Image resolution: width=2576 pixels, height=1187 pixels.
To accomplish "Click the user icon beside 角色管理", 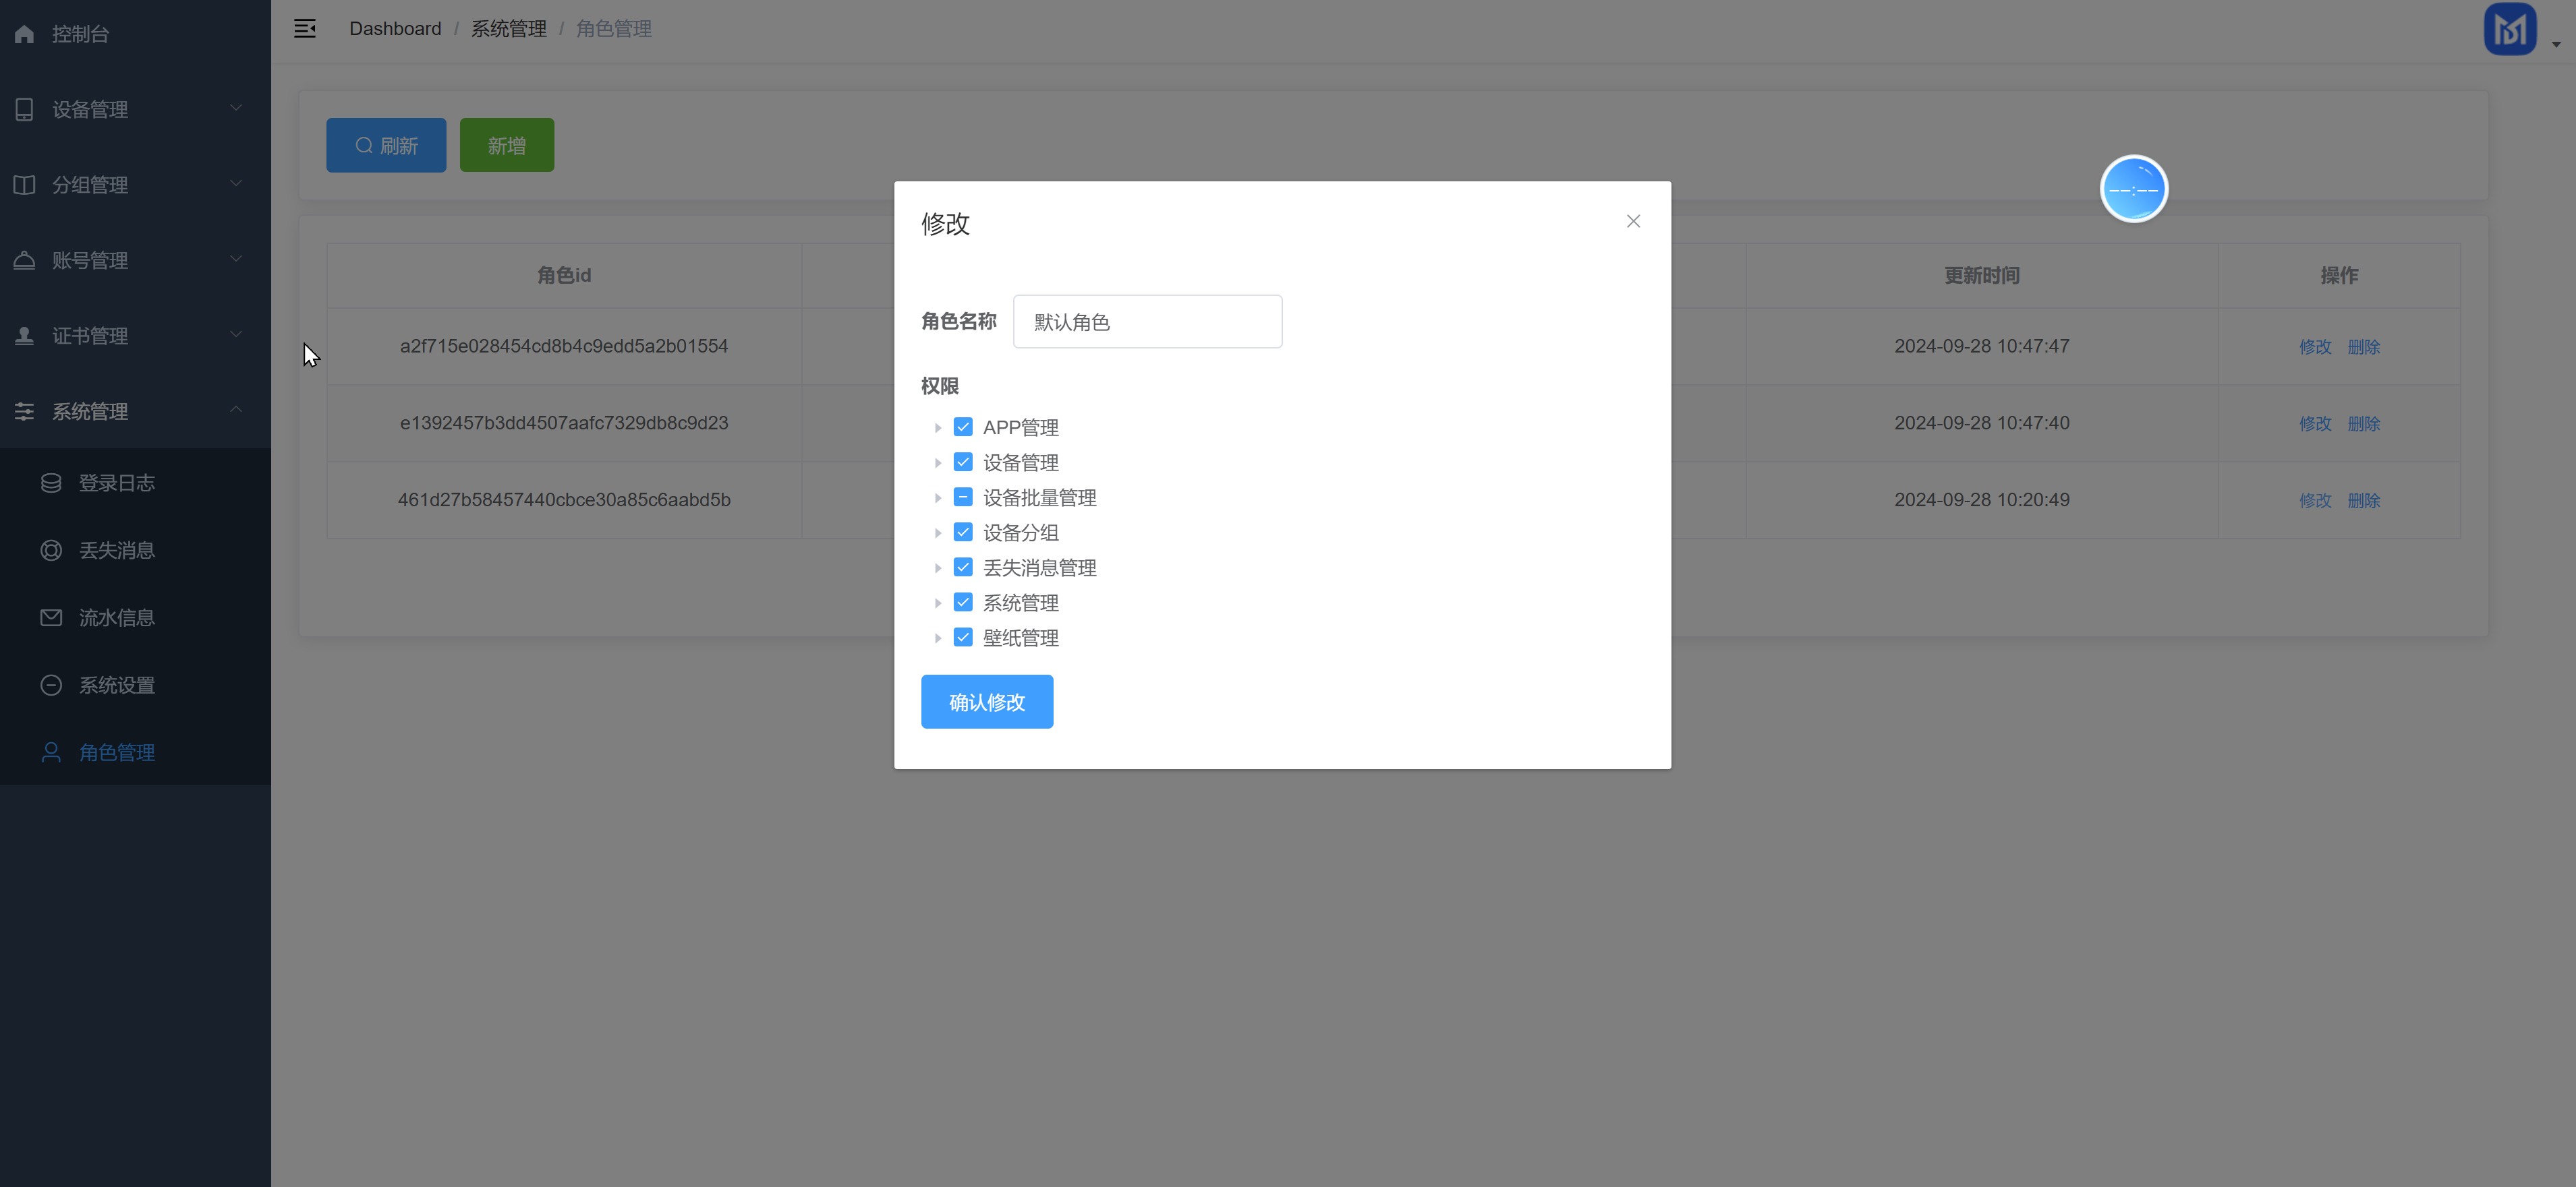I will pyautogui.click(x=51, y=752).
